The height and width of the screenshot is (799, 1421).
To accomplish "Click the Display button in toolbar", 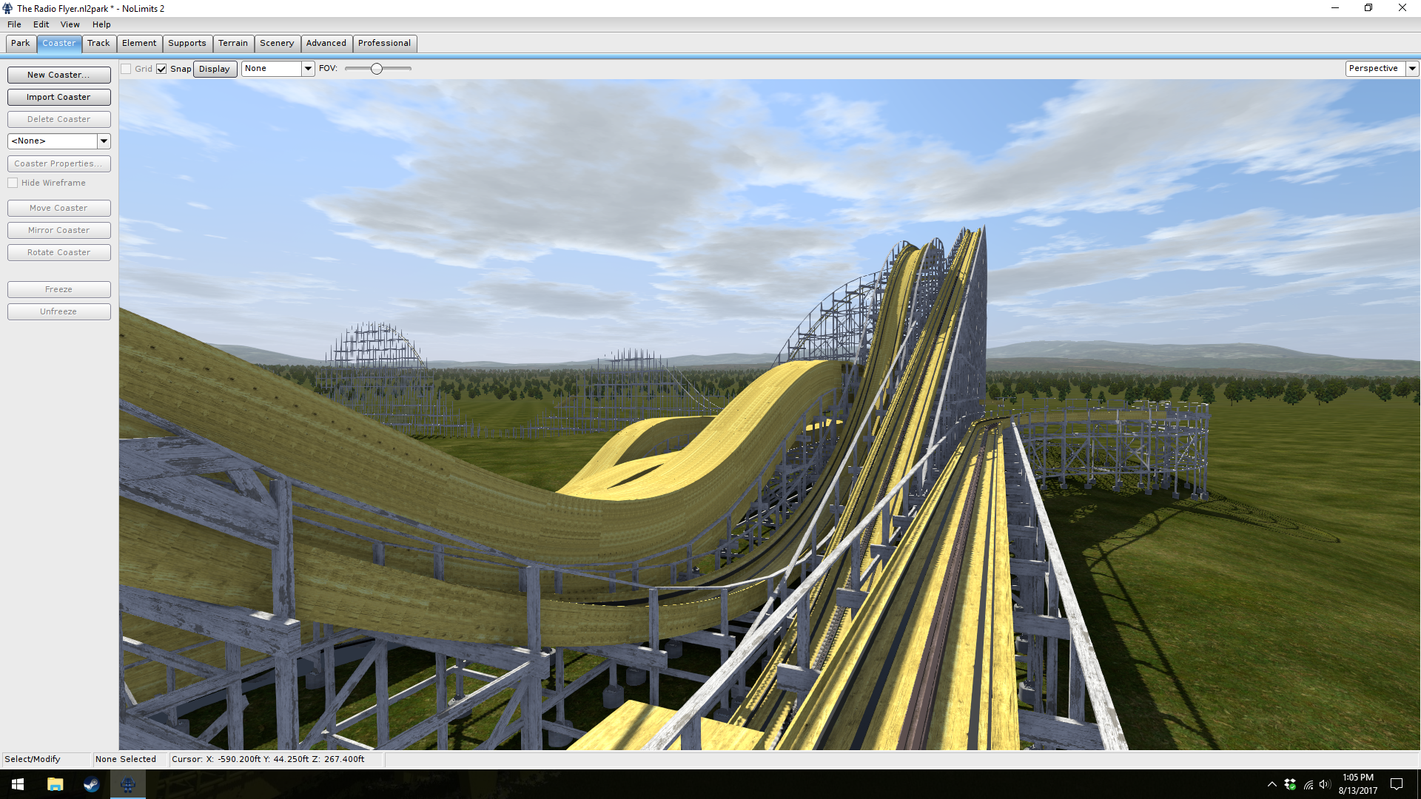I will coord(215,69).
